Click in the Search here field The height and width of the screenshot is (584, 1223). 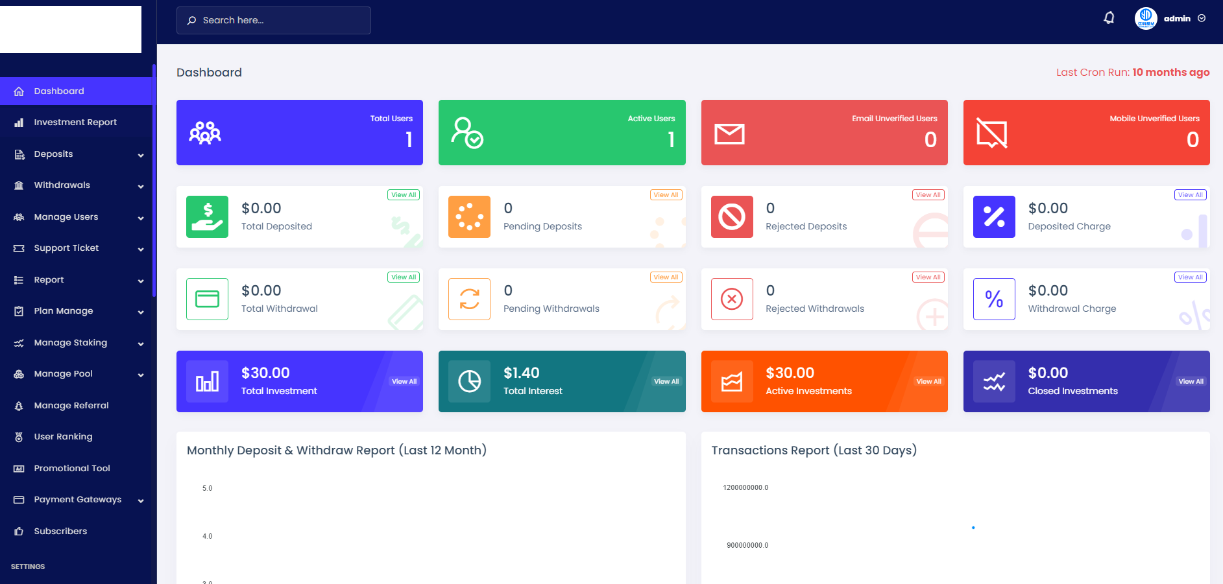[x=274, y=20]
